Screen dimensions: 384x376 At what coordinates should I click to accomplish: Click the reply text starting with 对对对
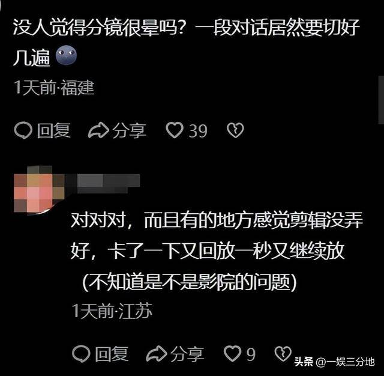coord(217,252)
